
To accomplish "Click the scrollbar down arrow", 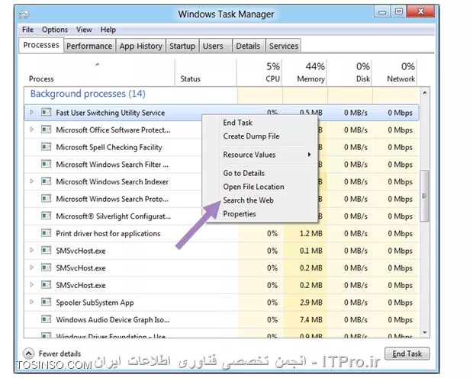I will pos(424,332).
